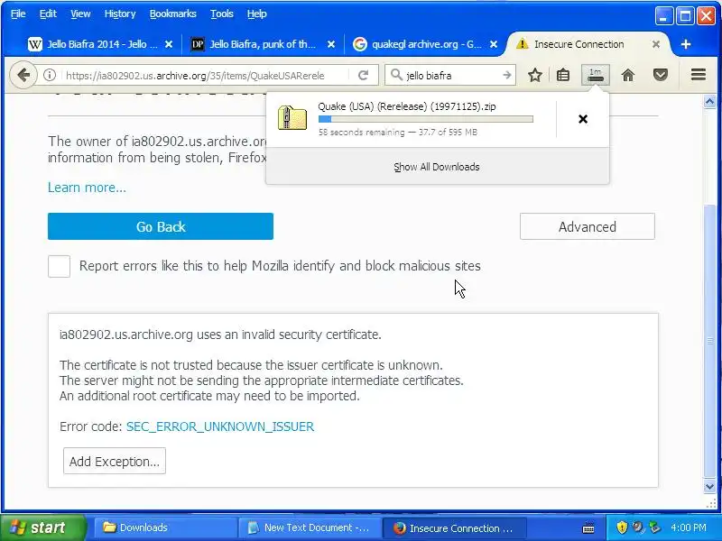
Task: Click the Quake zip file icon
Action: [x=292, y=118]
